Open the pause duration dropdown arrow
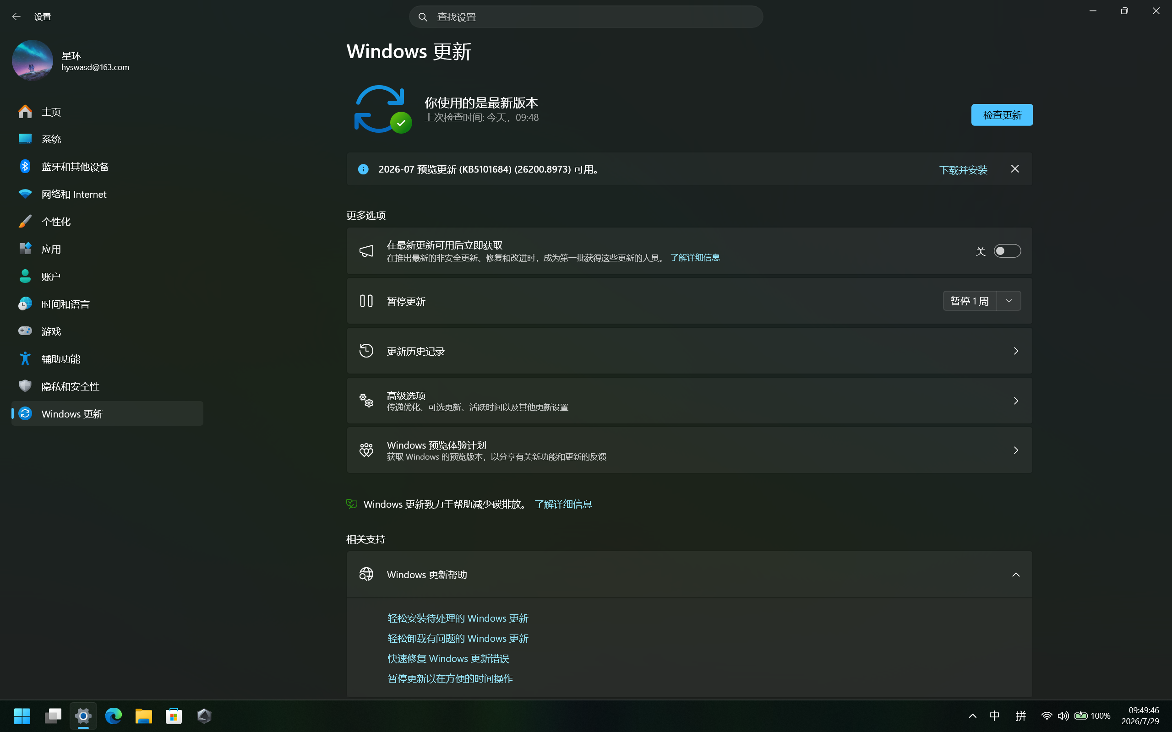Image resolution: width=1172 pixels, height=732 pixels. pyautogui.click(x=1009, y=301)
